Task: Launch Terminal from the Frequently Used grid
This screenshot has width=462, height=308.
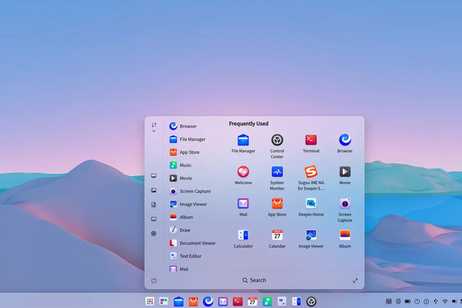Action: click(311, 143)
